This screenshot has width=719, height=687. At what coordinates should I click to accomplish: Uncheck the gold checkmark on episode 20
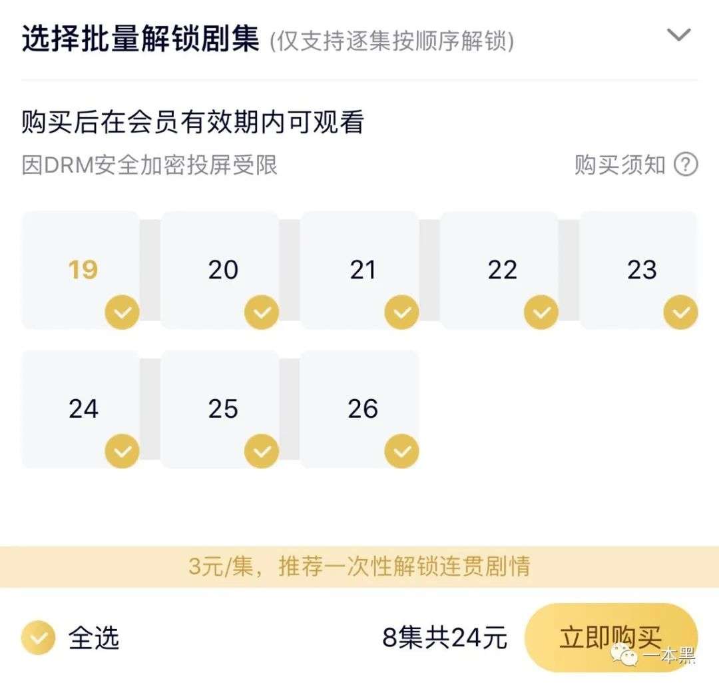pyautogui.click(x=262, y=312)
